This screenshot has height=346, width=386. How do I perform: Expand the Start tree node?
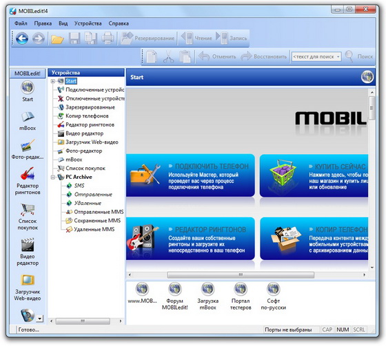pos(52,81)
